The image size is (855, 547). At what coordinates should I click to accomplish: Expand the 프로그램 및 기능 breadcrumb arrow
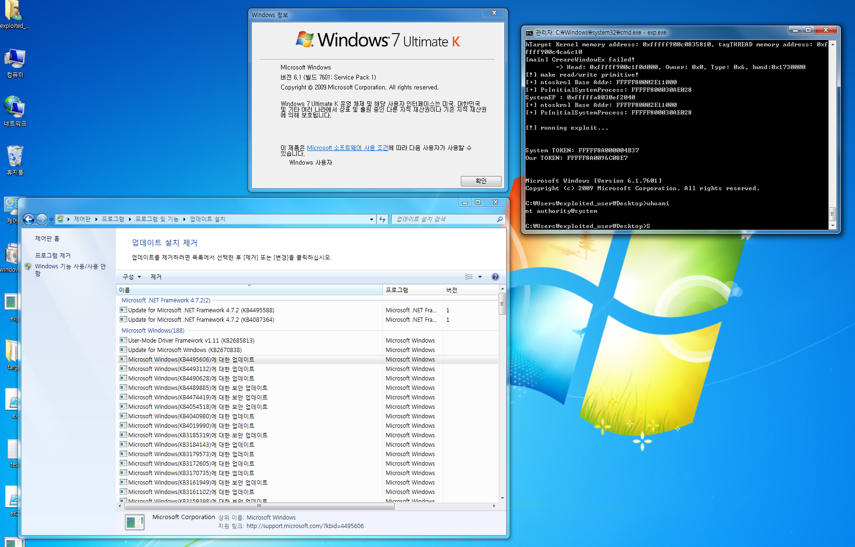pos(185,219)
